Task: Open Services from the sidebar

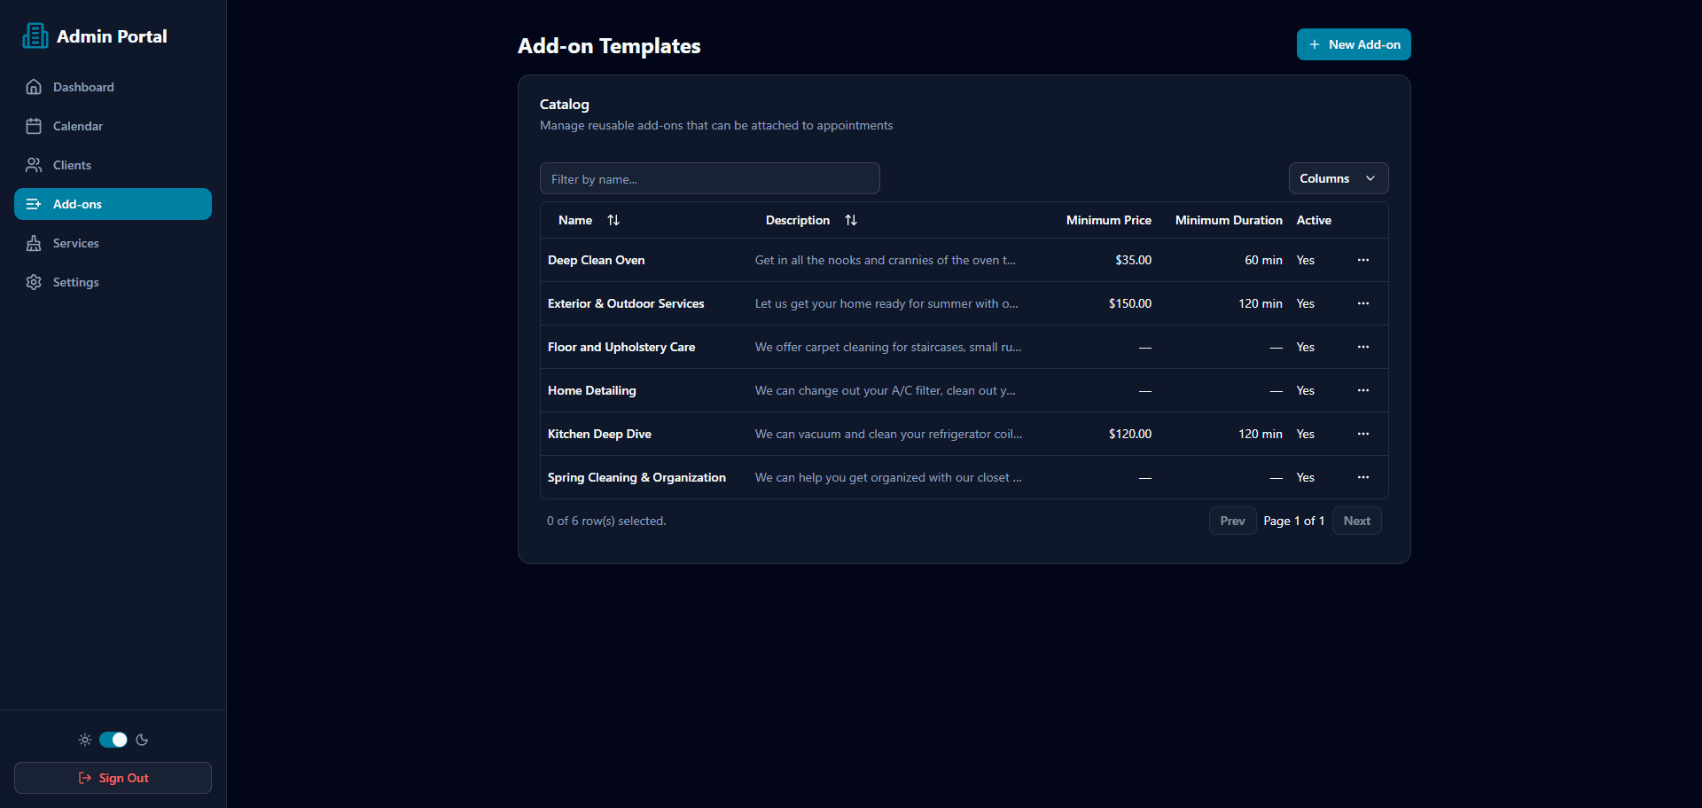Action: pos(33,243)
